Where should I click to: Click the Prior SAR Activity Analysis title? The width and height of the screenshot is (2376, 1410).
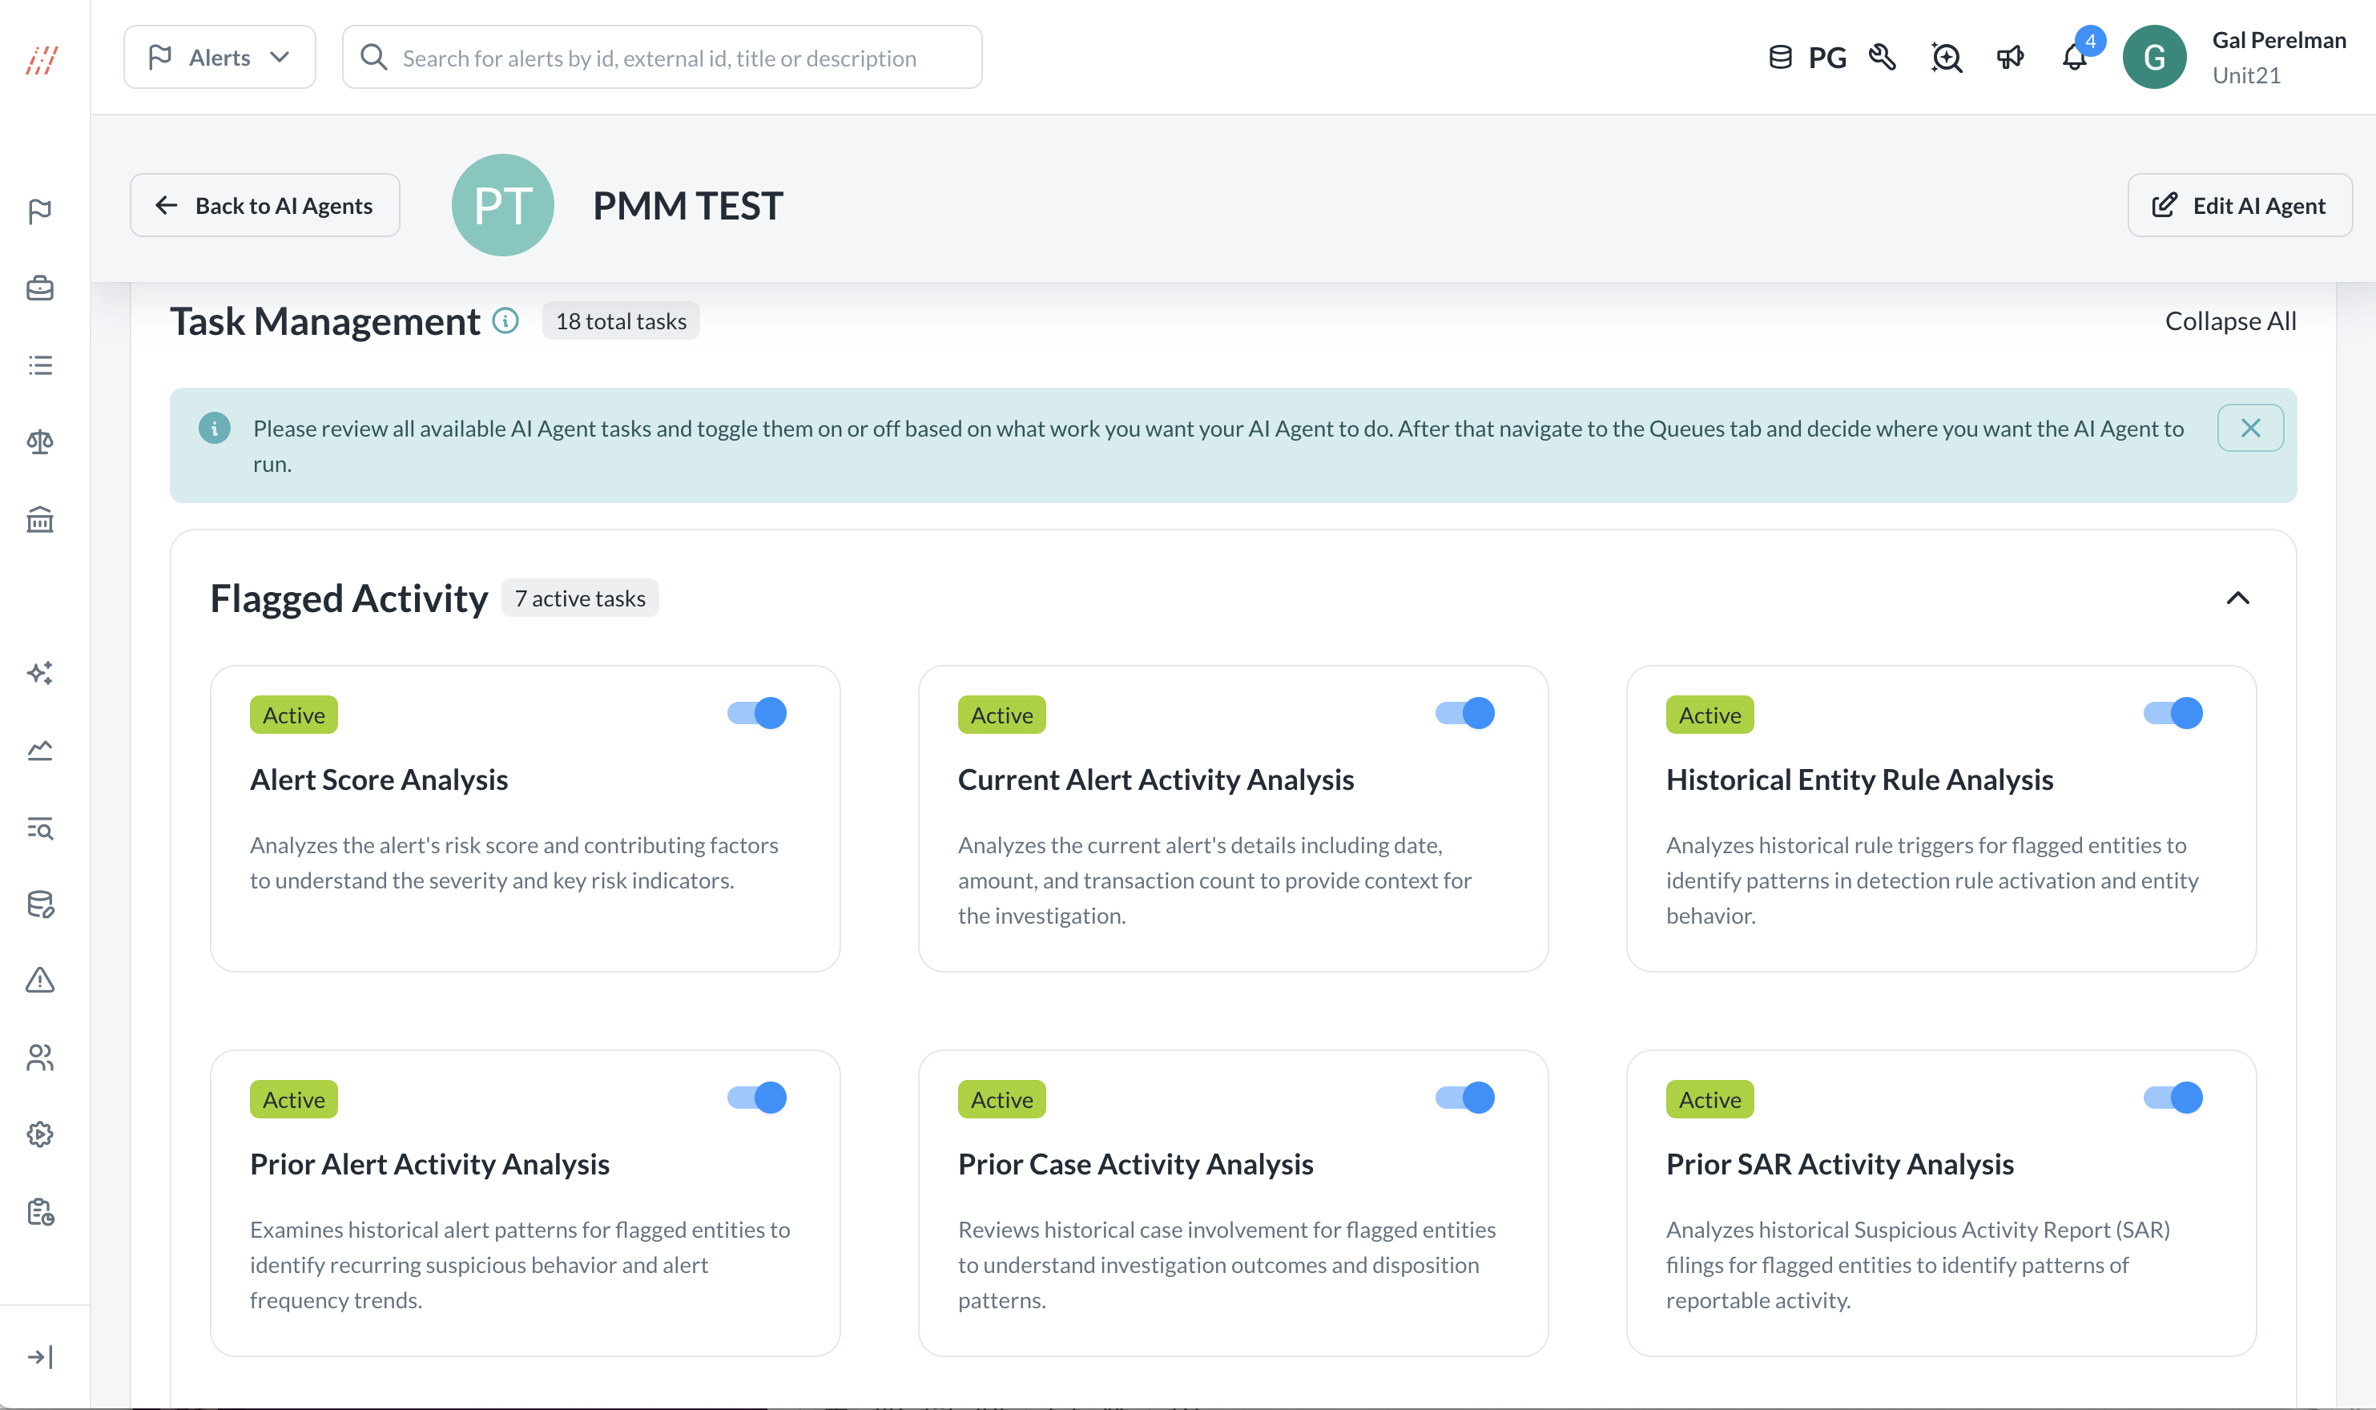point(1839,1164)
